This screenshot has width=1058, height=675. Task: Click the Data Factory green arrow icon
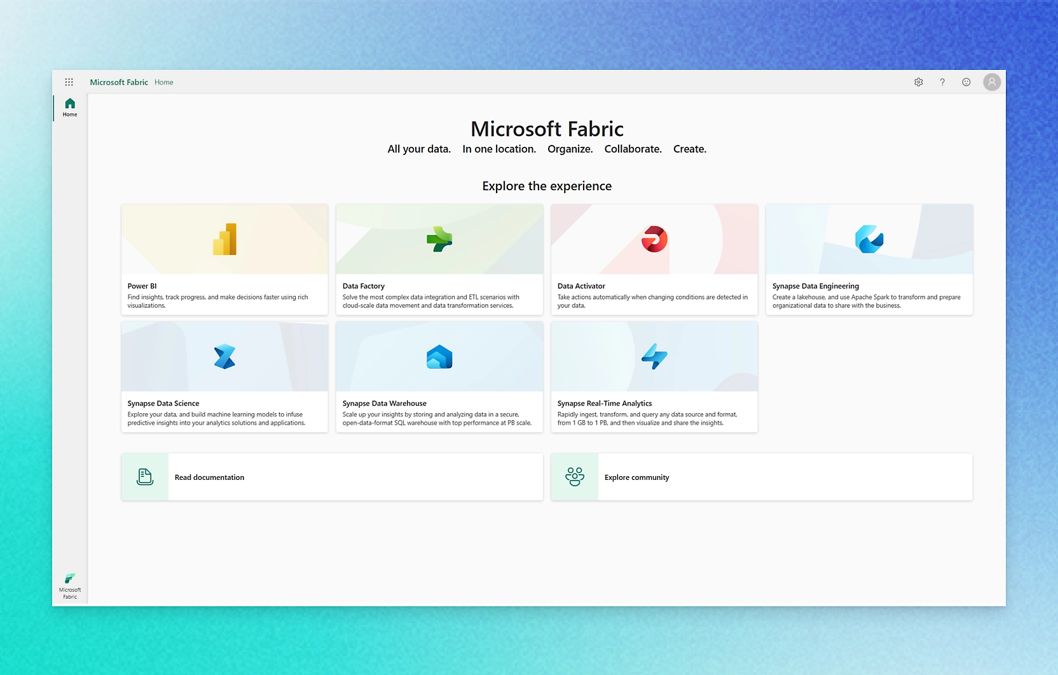tap(439, 240)
